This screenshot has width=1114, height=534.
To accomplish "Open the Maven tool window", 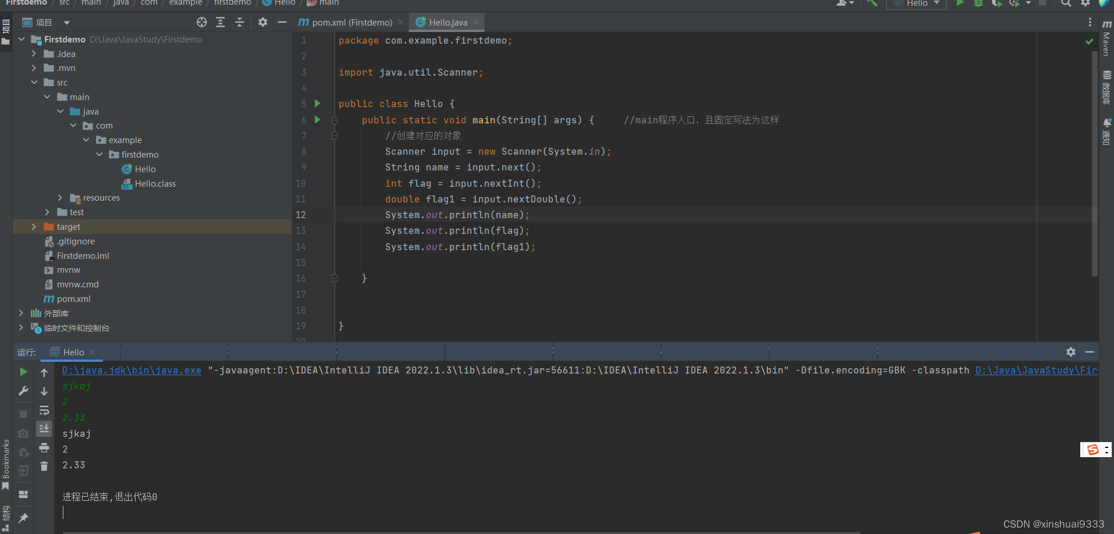I will point(1106,37).
